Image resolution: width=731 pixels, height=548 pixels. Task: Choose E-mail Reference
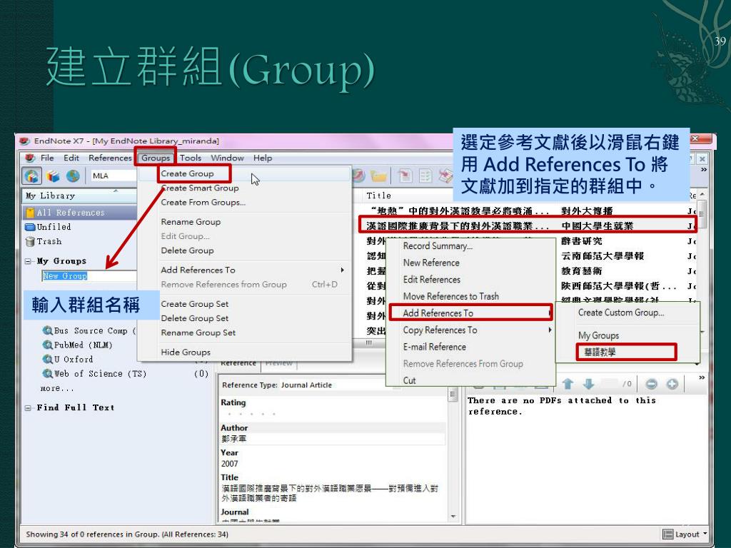click(435, 347)
